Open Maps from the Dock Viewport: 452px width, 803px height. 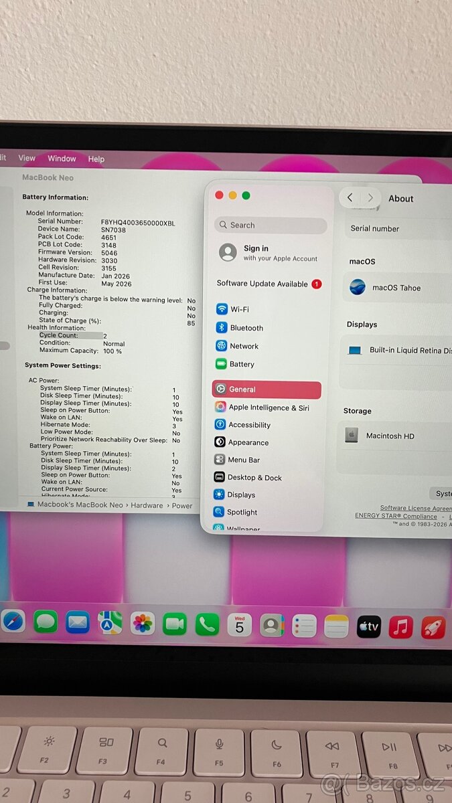point(110,623)
